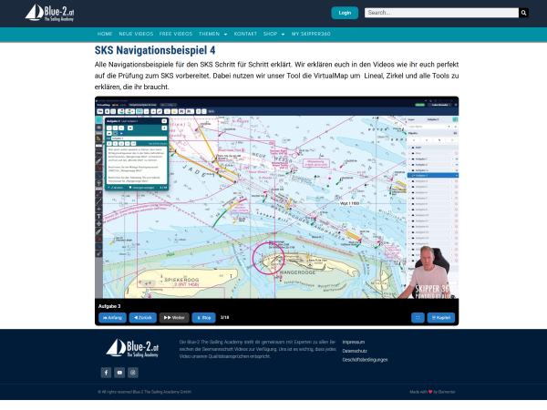This screenshot has height=410, width=547.
Task: Expand the SHOP dropdown menu
Action: (x=273, y=34)
